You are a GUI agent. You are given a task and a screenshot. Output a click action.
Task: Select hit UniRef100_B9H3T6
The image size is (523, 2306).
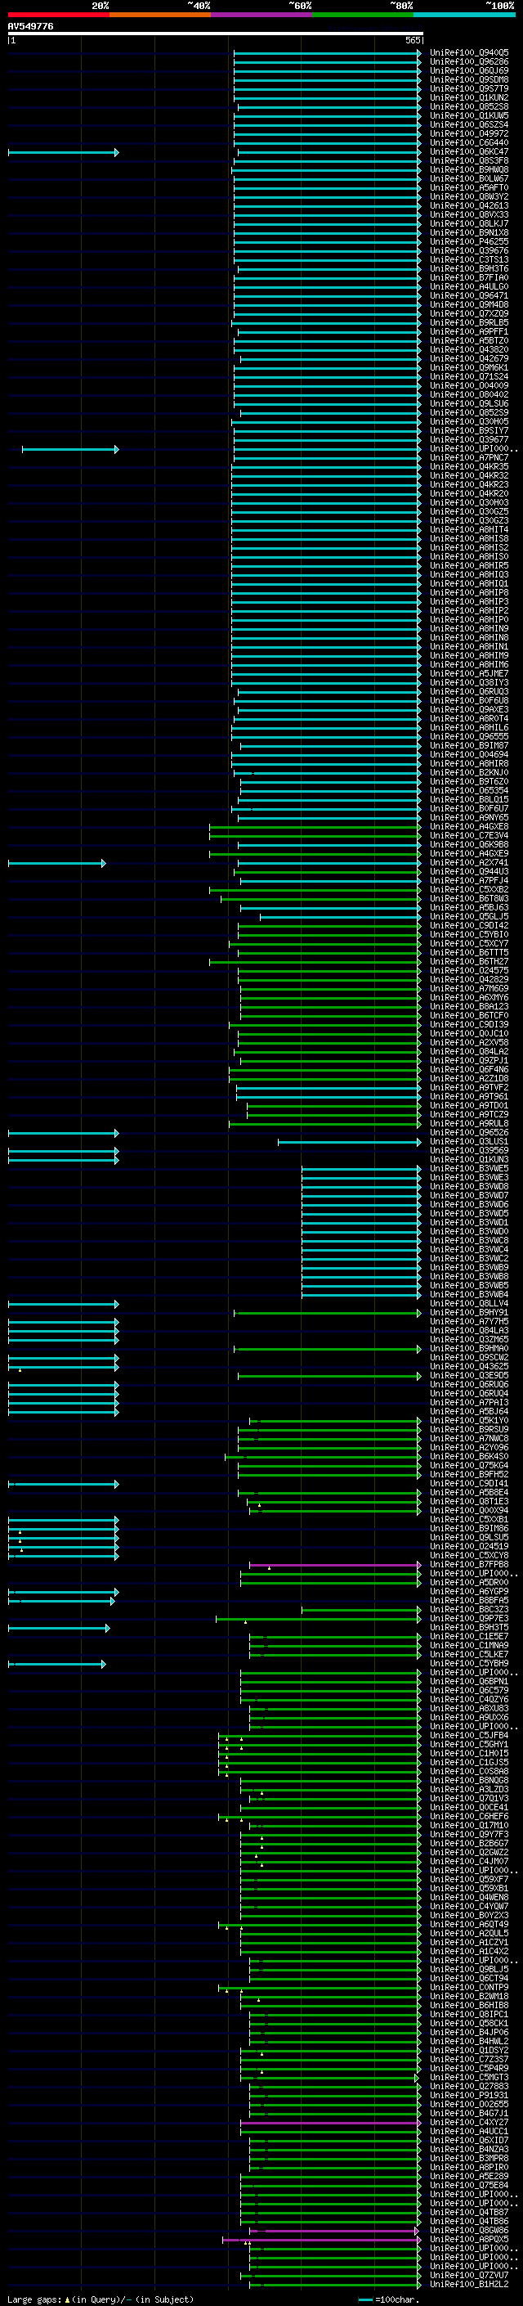pos(469,268)
